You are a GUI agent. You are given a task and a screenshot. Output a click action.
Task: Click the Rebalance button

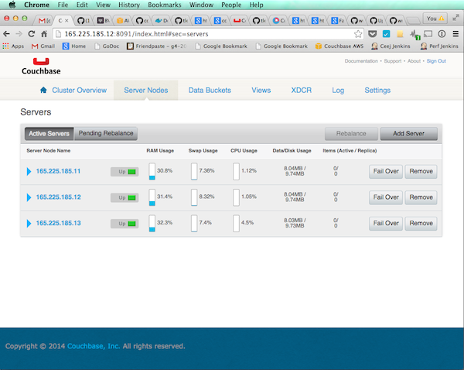coord(351,134)
